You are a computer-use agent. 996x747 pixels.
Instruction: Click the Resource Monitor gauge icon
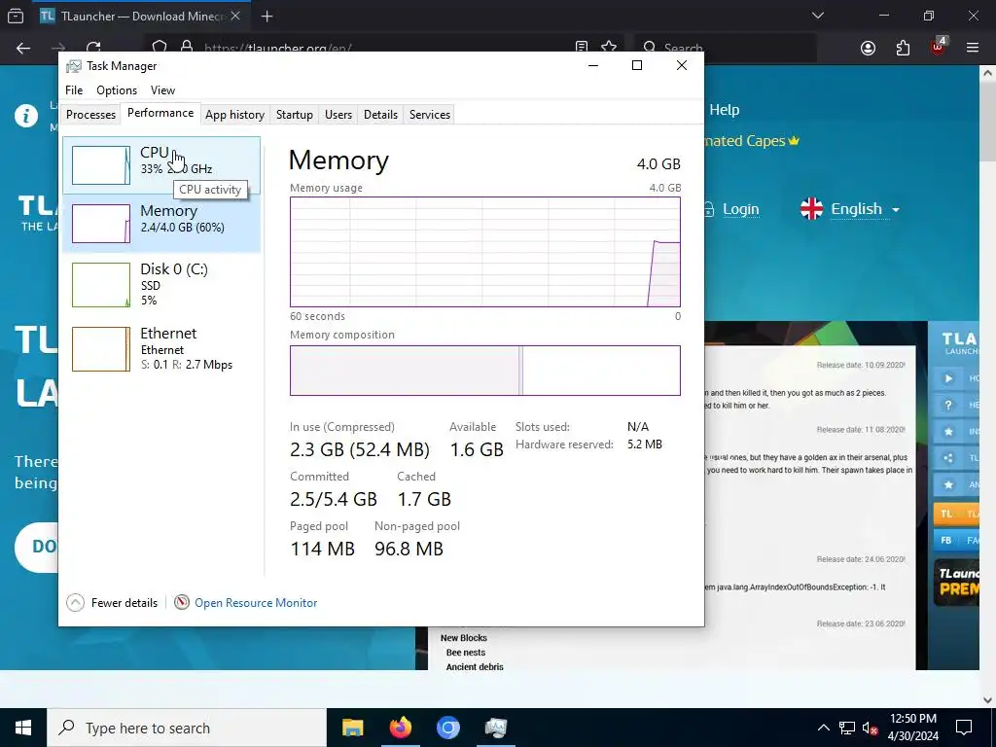(x=182, y=601)
